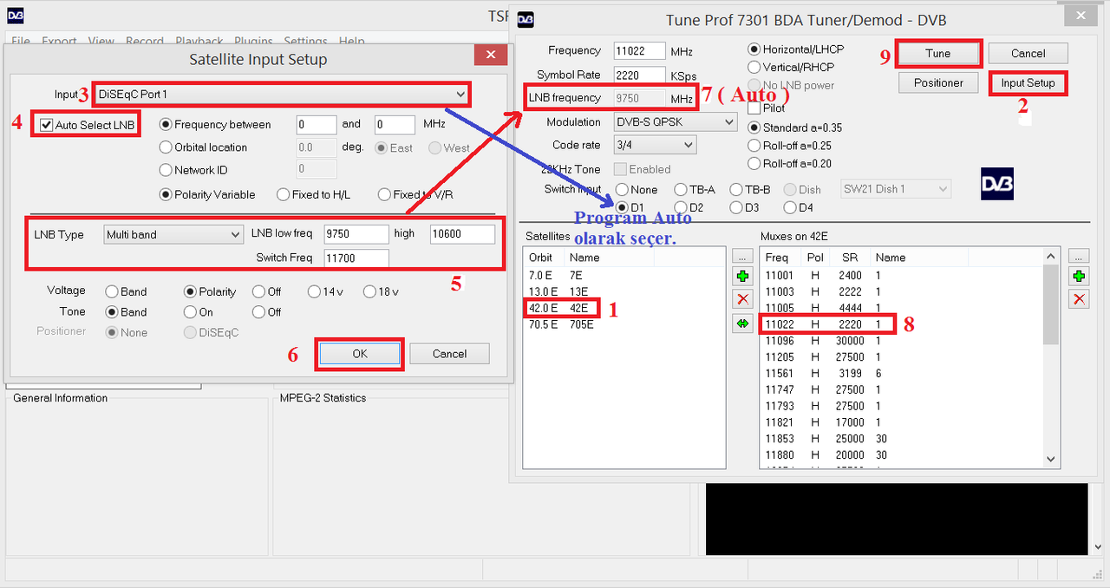The image size is (1110, 588).
Task: Add a mux with green plus icon
Action: click(x=1079, y=277)
